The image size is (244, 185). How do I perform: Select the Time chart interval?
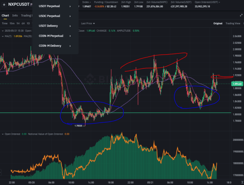[x=5, y=23]
